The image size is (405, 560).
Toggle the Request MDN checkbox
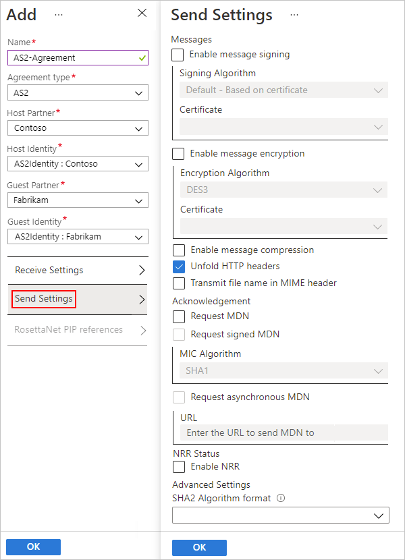pyautogui.click(x=179, y=316)
